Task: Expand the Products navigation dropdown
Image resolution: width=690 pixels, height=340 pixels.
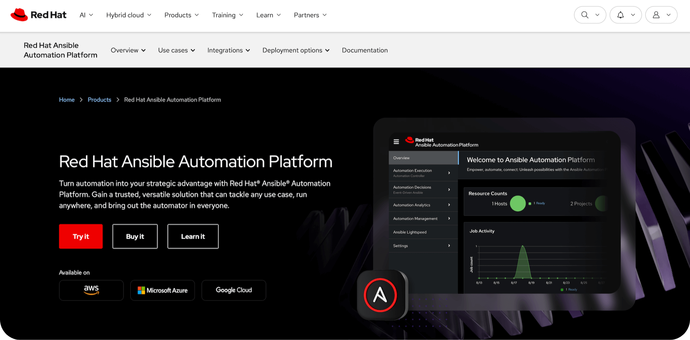Action: point(181,15)
